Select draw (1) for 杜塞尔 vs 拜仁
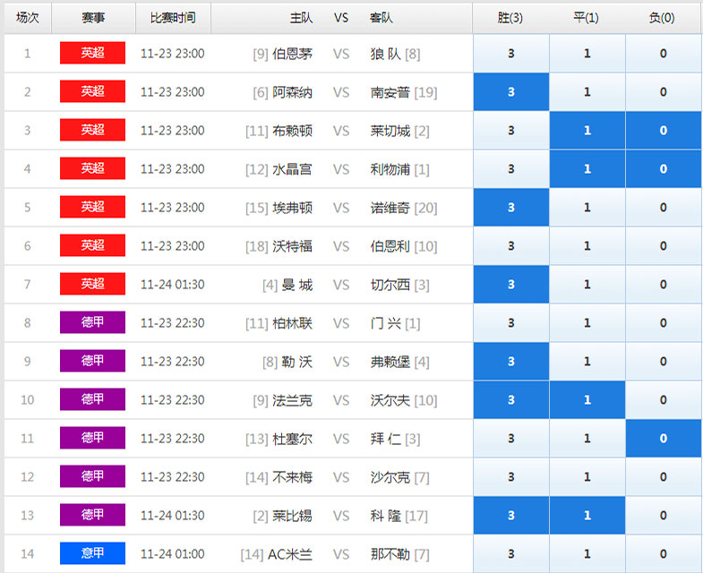703x573 pixels. (587, 439)
